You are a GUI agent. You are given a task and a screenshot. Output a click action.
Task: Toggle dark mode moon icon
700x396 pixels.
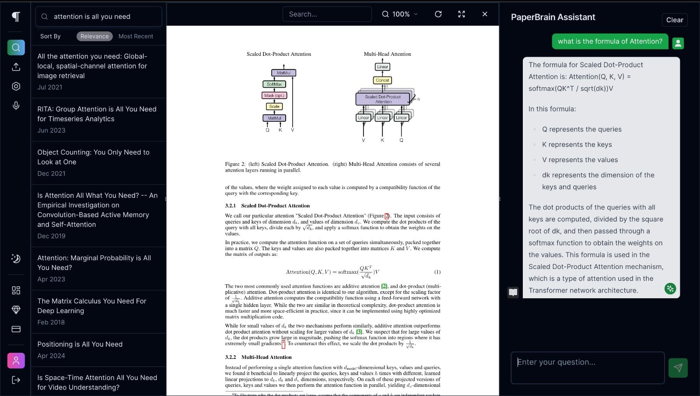pos(16,258)
